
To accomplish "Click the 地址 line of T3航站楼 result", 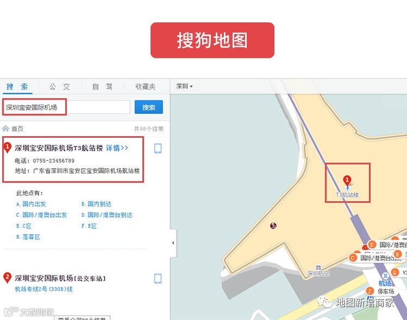I will tap(77, 171).
